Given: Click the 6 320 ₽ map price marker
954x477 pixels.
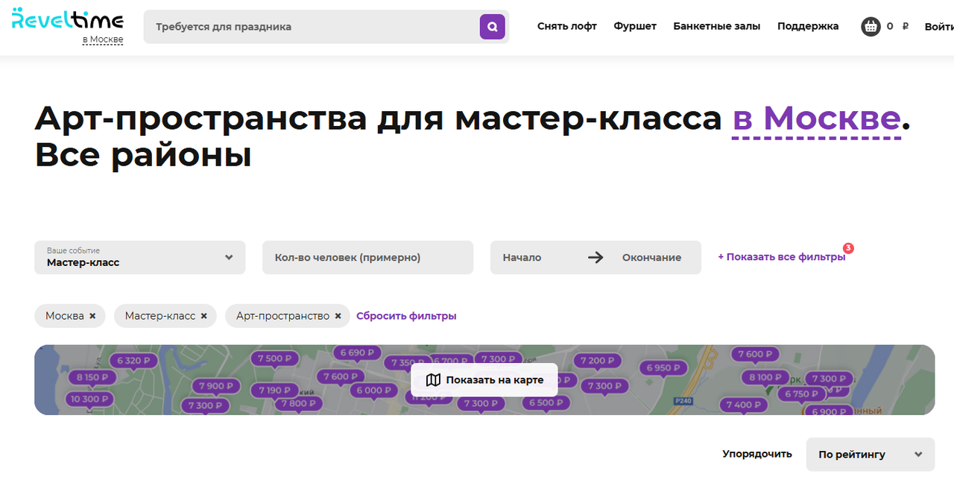Looking at the screenshot, I should click(x=134, y=361).
